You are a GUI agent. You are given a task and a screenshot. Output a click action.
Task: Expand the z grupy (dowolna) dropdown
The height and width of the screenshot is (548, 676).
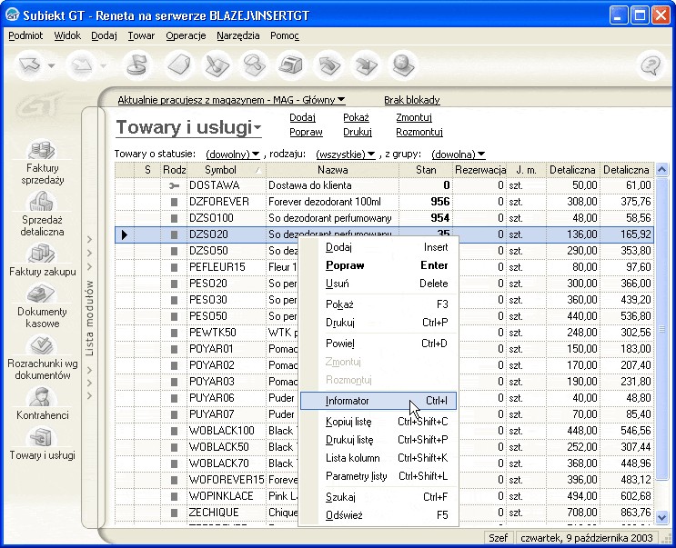pyautogui.click(x=458, y=154)
